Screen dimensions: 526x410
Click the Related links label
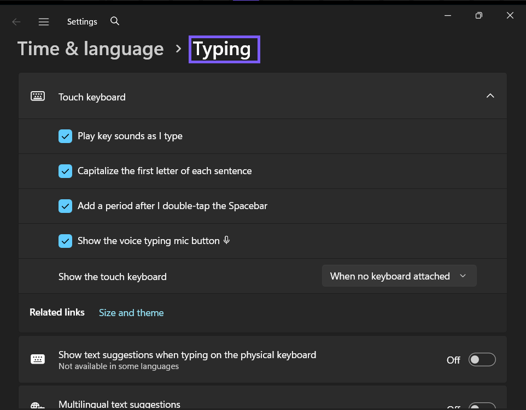[x=57, y=312]
